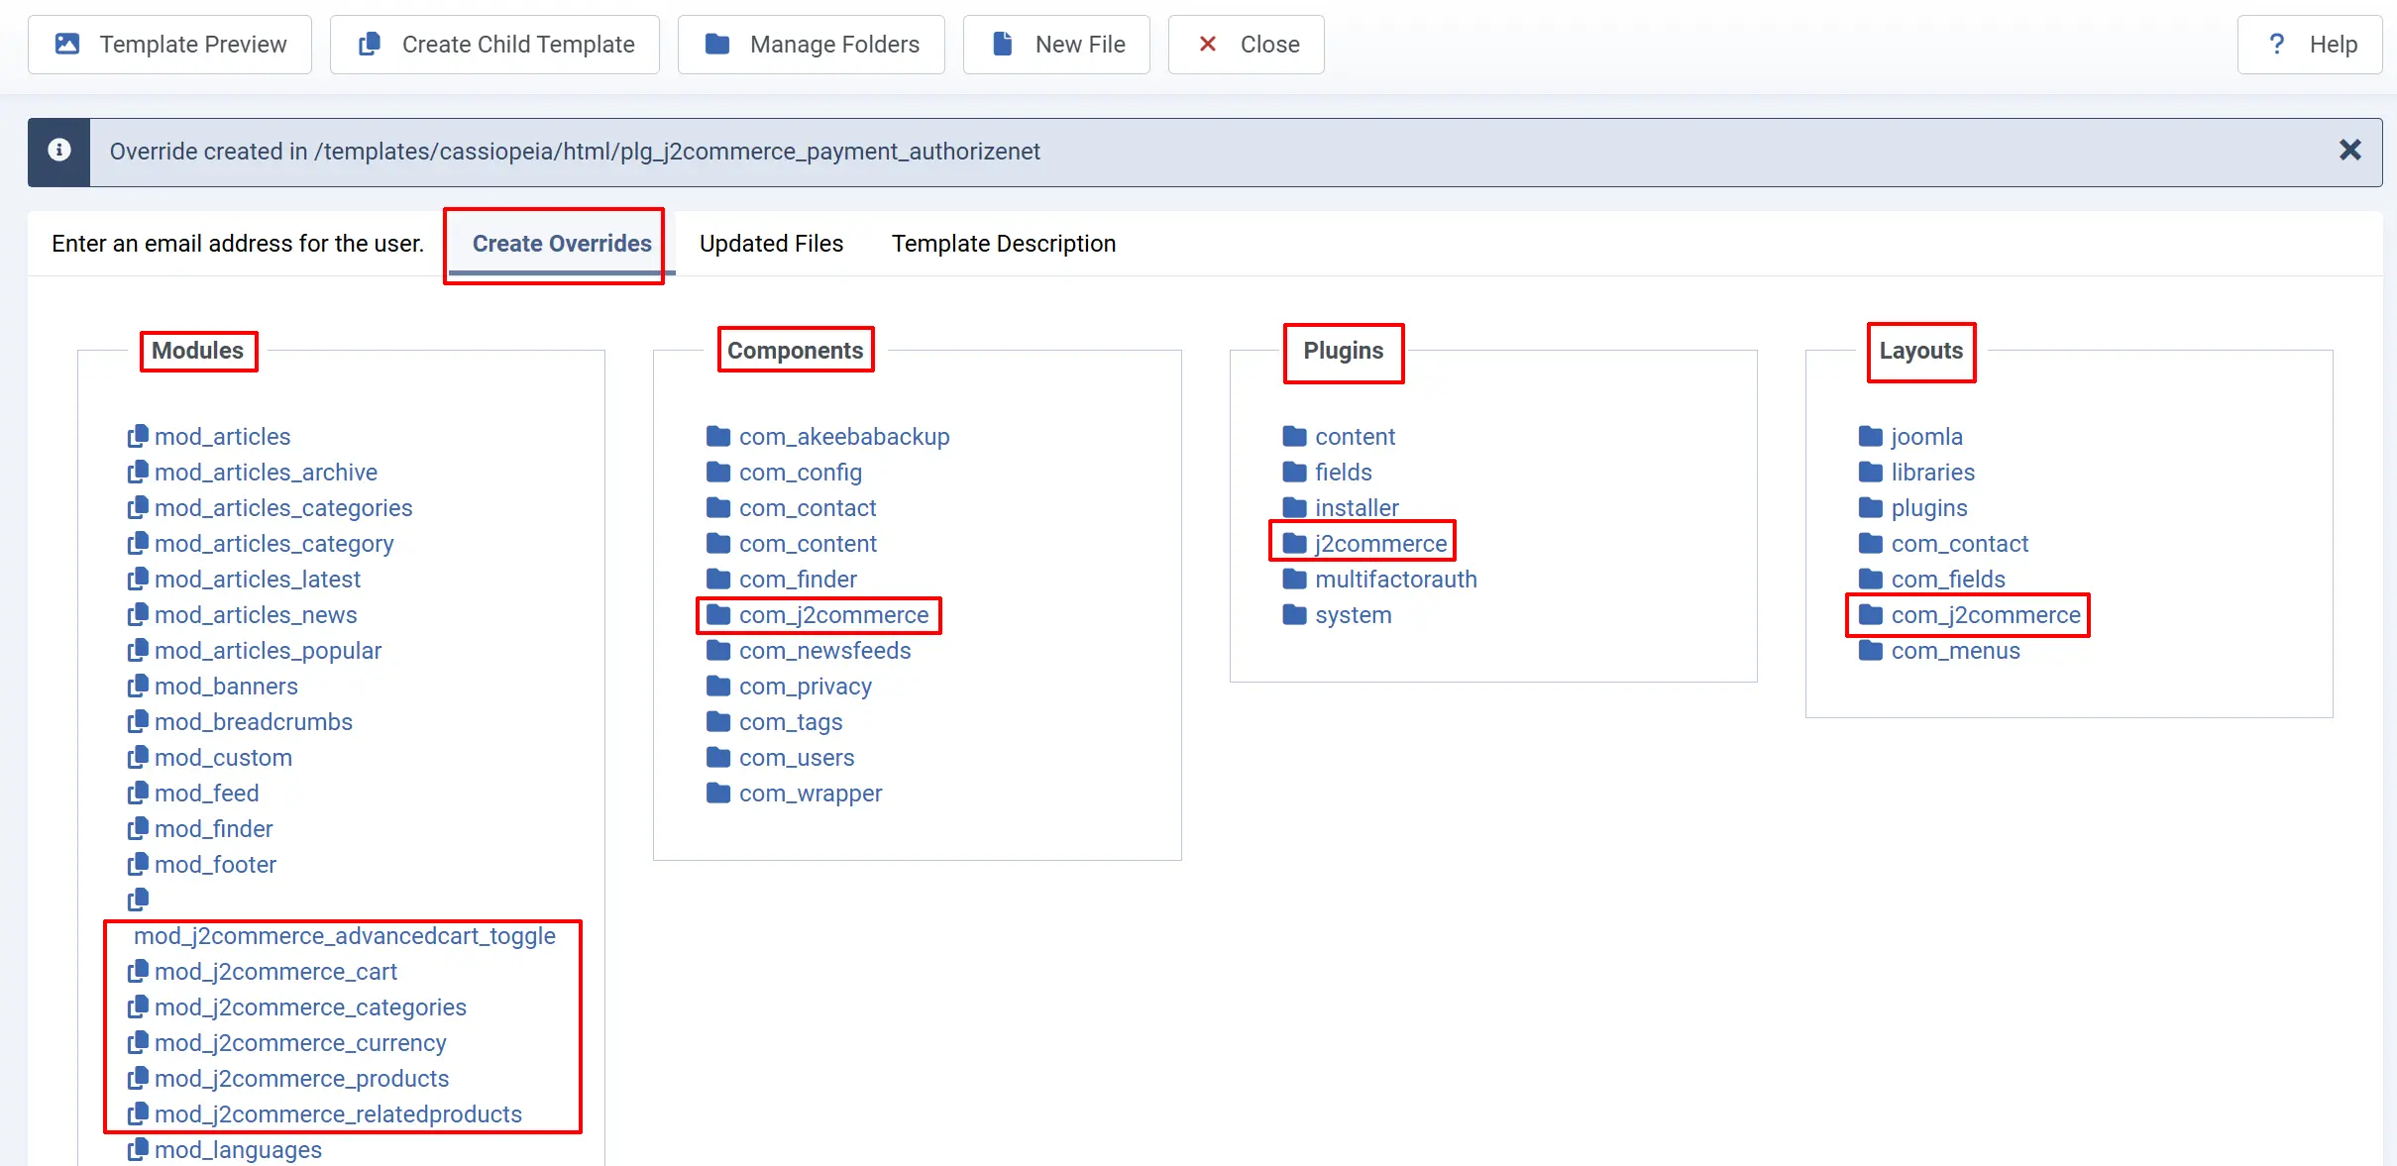Click the copy icon beside mod_languages
2397x1166 pixels.
click(138, 1149)
